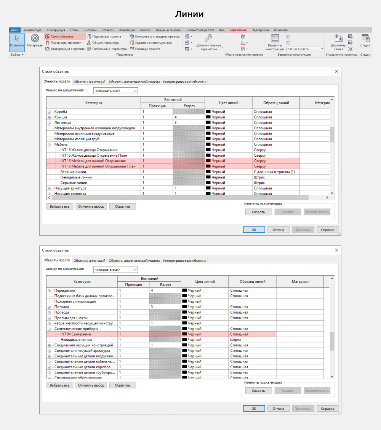Image resolution: width=381 pixels, height=430 pixels.
Task: Click Удалить неиспользуемые
Action: 150,43
